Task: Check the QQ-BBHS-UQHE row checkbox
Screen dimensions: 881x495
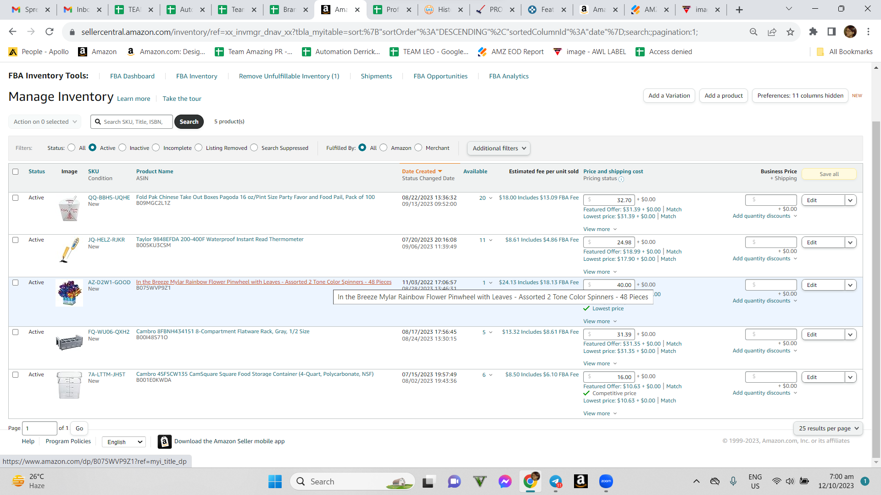Action: [x=15, y=198]
